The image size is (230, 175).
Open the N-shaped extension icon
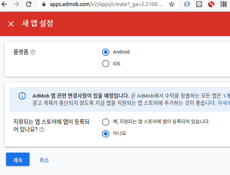point(224,4)
